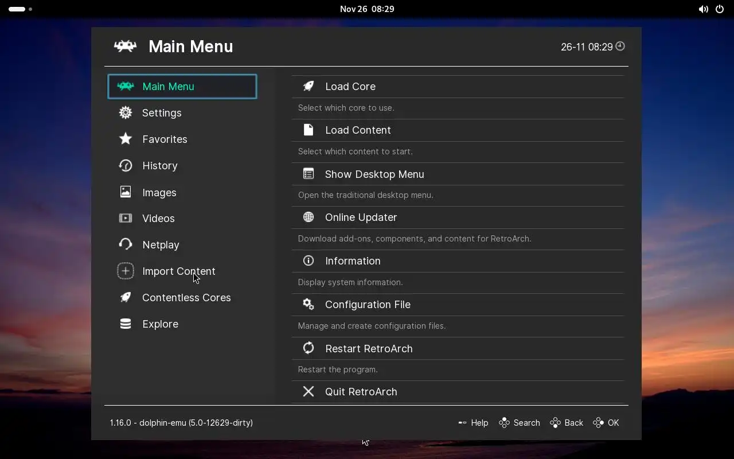Open the Configuration File option
The height and width of the screenshot is (459, 734).
tap(458, 305)
